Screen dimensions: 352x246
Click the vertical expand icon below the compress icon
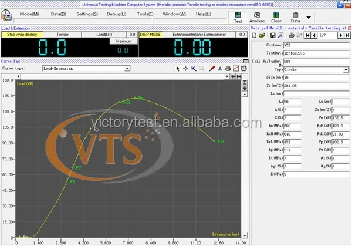(245, 88)
